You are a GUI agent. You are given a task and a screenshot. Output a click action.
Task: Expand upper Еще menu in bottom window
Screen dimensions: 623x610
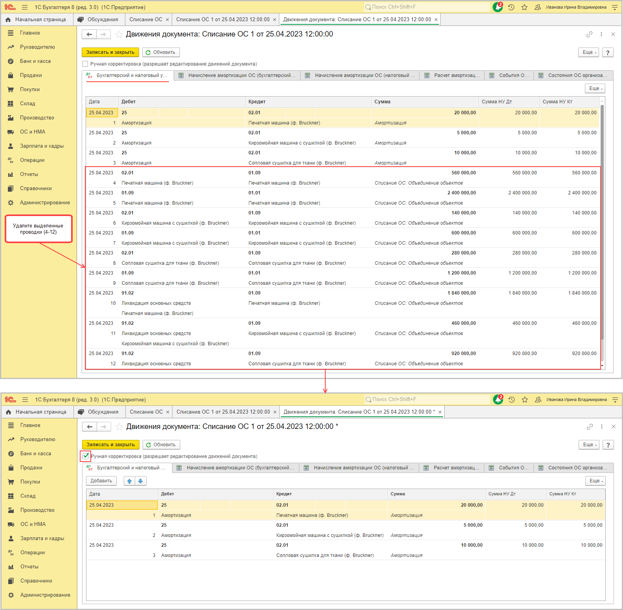[589, 445]
